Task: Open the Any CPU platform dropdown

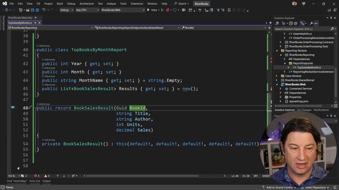Action: coord(87,10)
